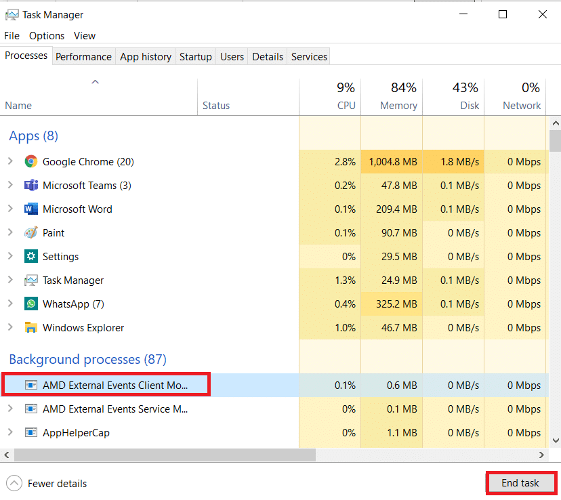Click the vertical scrollbar down arrow
This screenshot has height=500, width=561.
[x=556, y=440]
